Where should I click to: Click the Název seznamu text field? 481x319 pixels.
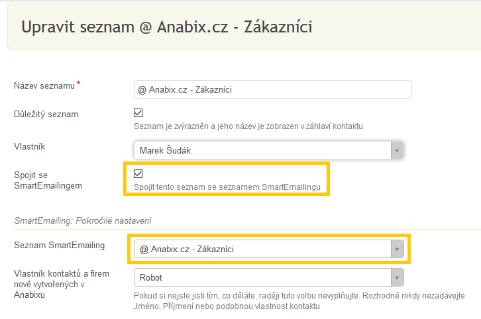(x=273, y=89)
